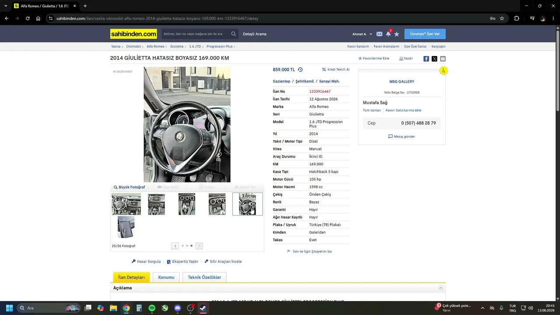Click the first photo pagination dot

[x=182, y=246]
